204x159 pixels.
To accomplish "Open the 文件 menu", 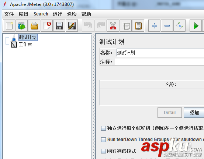I will point(9,14).
